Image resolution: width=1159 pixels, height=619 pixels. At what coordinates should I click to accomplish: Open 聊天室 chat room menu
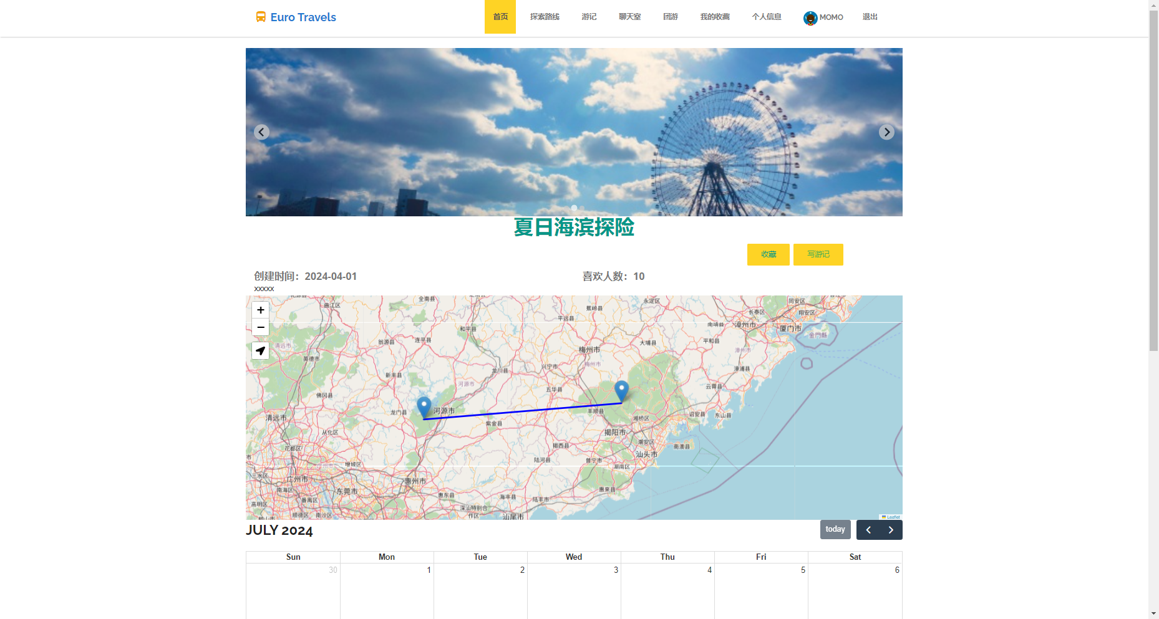point(629,17)
